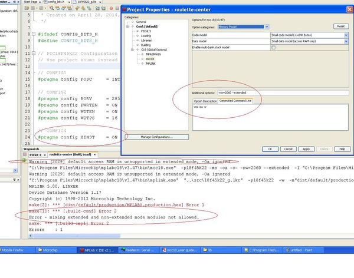
Task: Click Next Bookmark toolbar icon
Action: coord(83,8)
